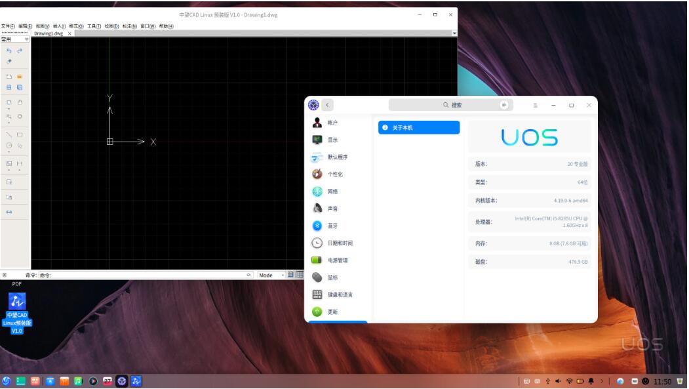Open the 窗口(W) menu
Image resolution: width=689 pixels, height=389 pixels.
[148, 26]
